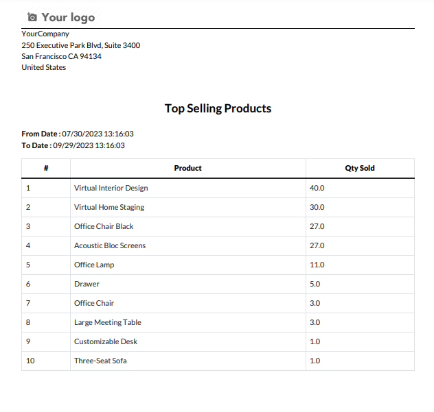434x412 pixels.
Task: Select the Virtual Interior Design row
Action: (111, 188)
